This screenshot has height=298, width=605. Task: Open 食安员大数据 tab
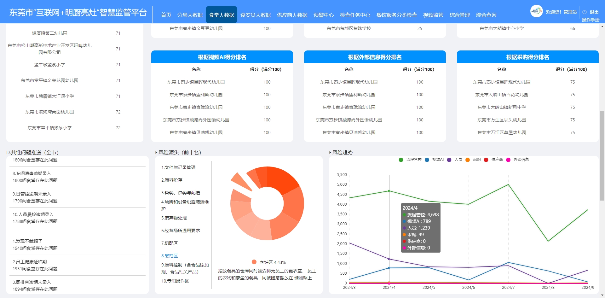pos(256,15)
